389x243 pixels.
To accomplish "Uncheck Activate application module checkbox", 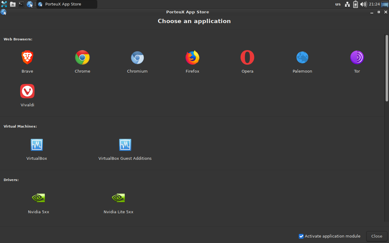I will point(301,236).
